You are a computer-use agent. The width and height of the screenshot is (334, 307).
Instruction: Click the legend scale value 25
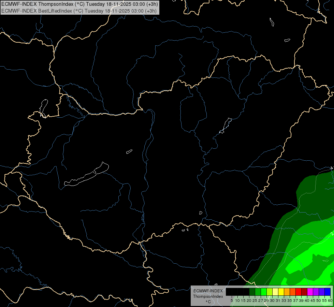255,301
